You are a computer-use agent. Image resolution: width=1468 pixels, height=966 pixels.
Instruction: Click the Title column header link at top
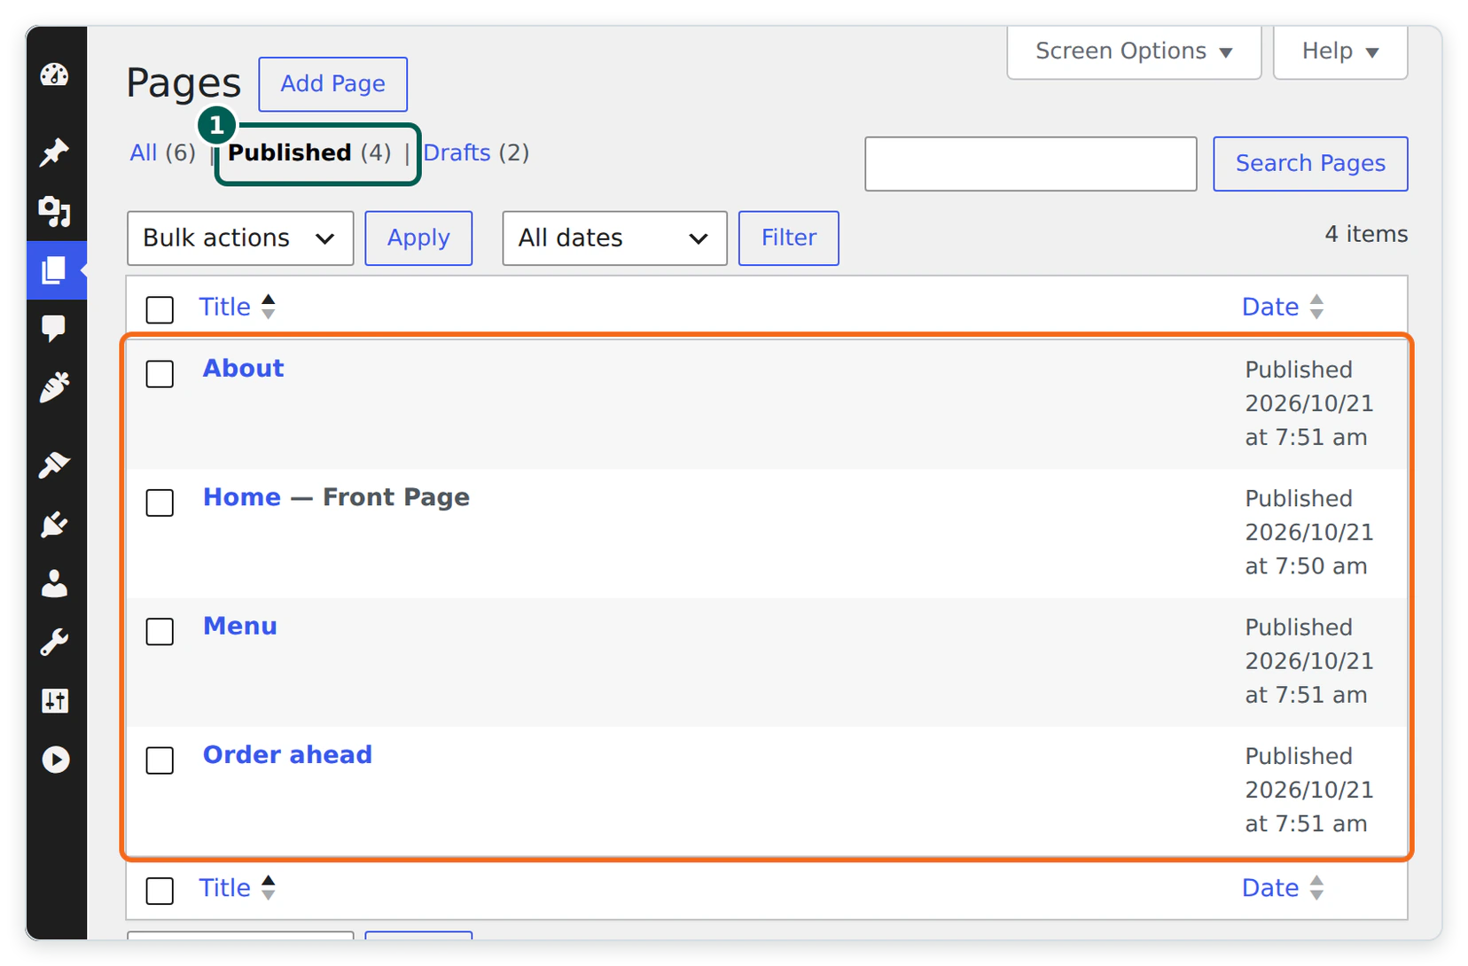point(225,307)
